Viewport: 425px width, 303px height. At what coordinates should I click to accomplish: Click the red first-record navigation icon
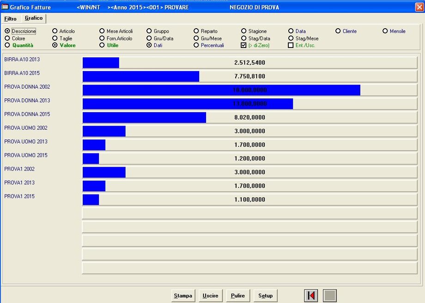point(311,295)
